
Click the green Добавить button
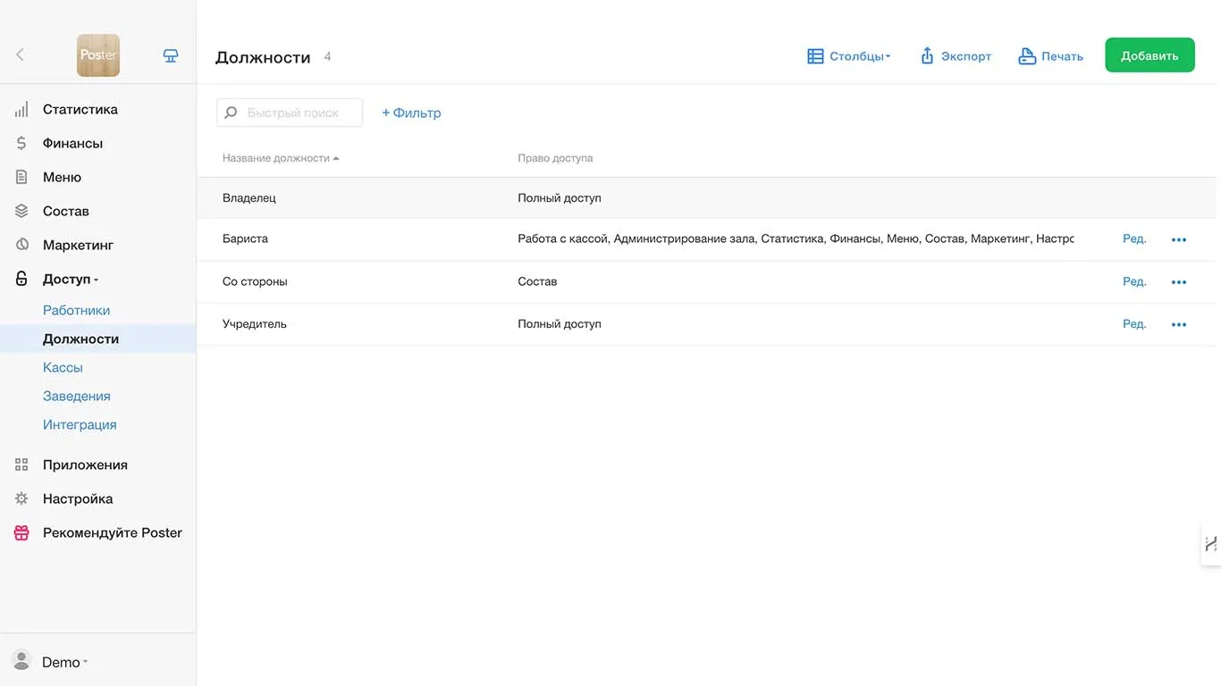coord(1149,55)
